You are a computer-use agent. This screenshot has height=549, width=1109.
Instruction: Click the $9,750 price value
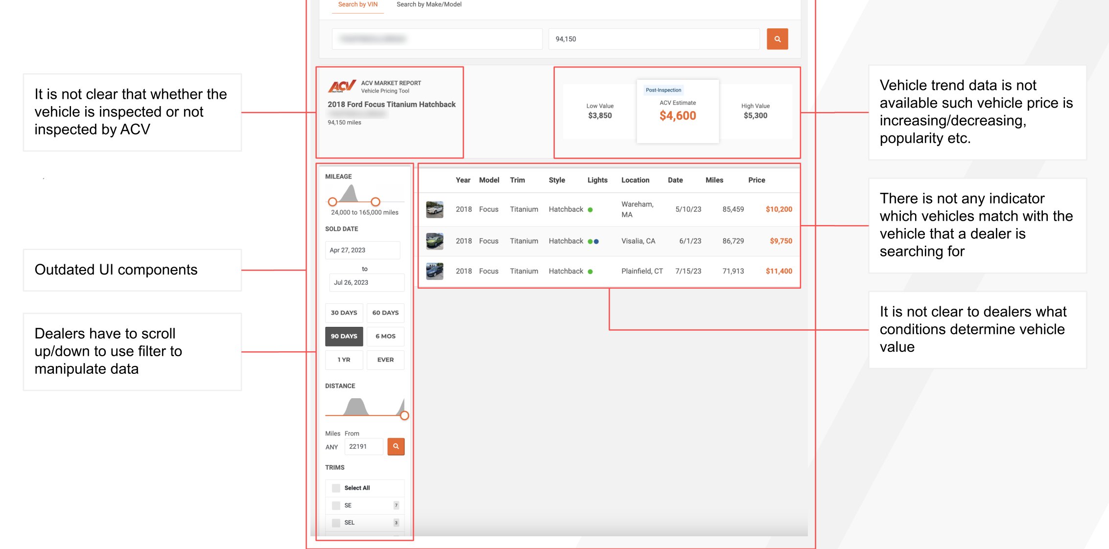tap(780, 241)
